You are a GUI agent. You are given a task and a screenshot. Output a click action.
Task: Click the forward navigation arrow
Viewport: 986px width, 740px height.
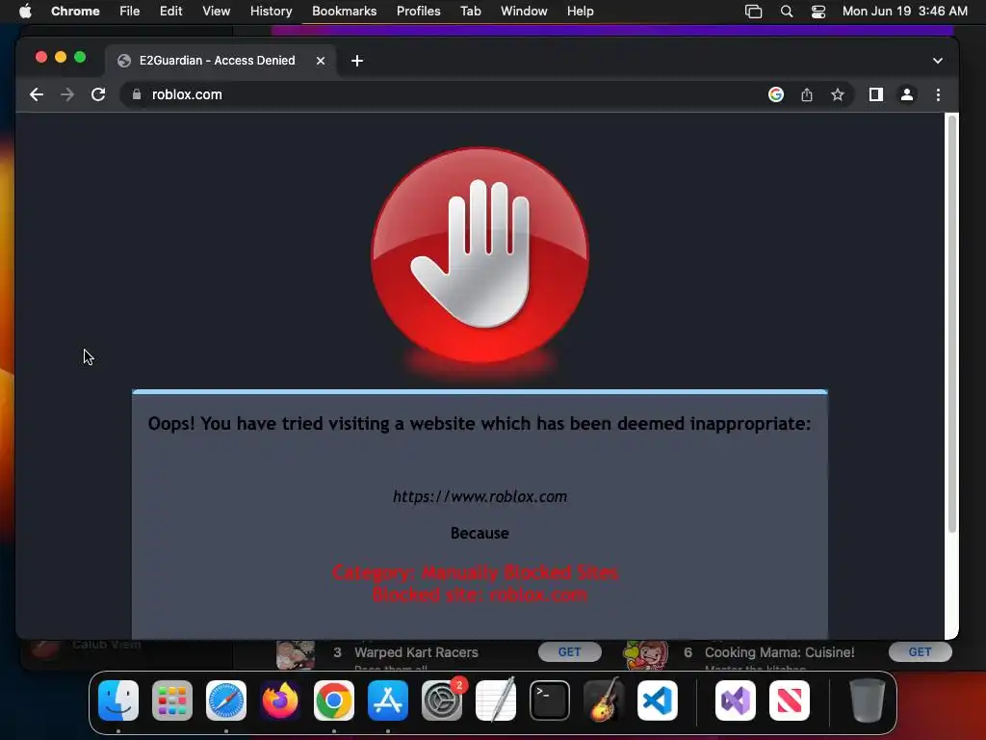(67, 94)
